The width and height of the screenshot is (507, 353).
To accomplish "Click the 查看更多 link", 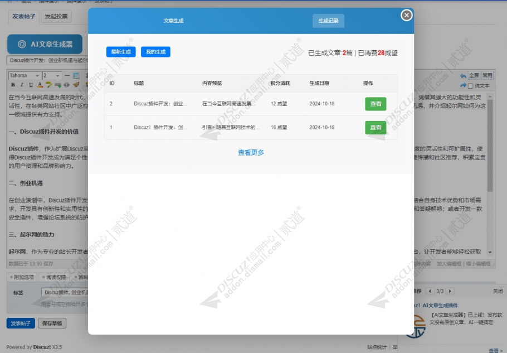I will [251, 152].
